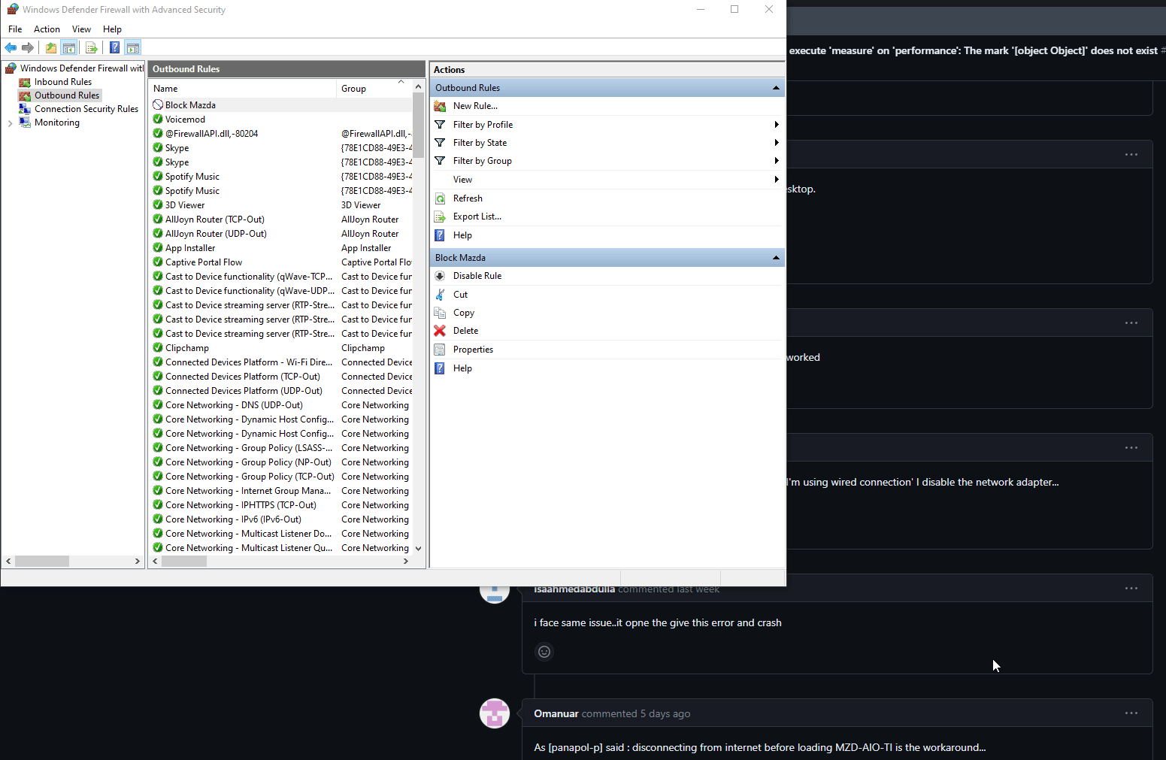1166x760 pixels.
Task: Click the Cut scissors icon
Action: tap(440, 295)
